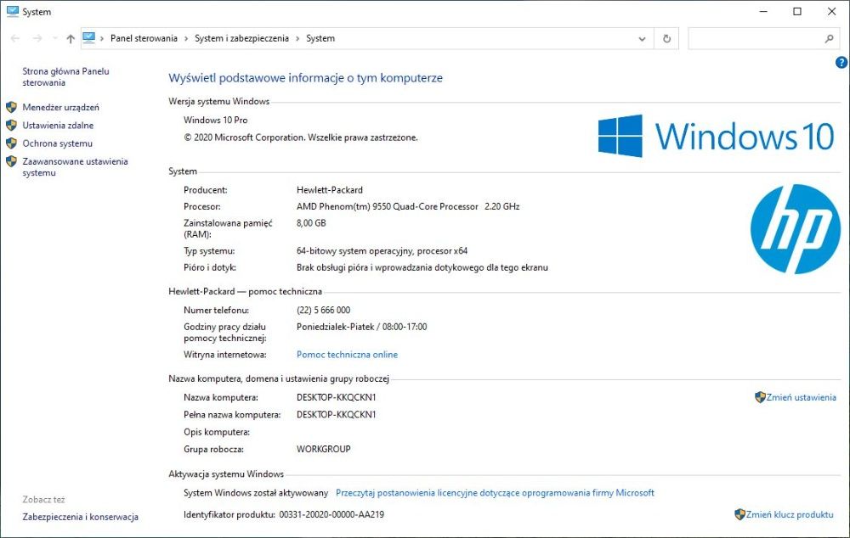Click the System window title bar icon

coord(13,11)
